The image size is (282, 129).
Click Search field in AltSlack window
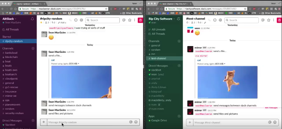(103, 20)
